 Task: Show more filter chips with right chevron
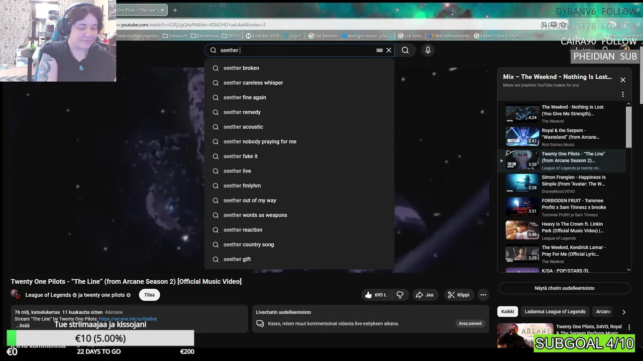[624, 312]
